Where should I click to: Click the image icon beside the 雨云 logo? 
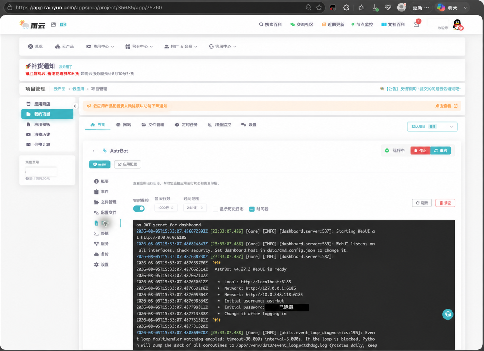(53, 25)
